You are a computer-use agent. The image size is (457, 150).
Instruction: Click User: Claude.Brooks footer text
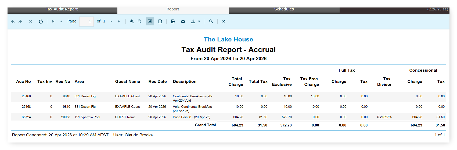[133, 135]
